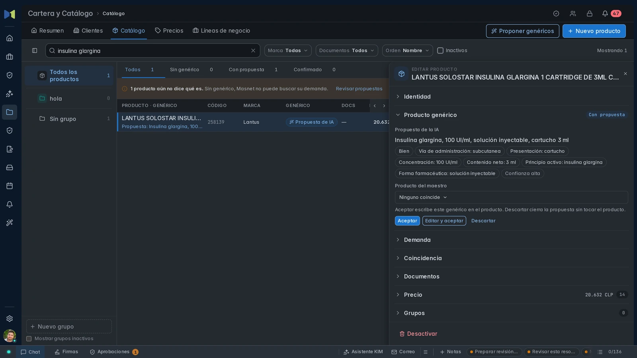Click the Aceptar button
Viewport: 637px width, 358px height.
pos(407,221)
